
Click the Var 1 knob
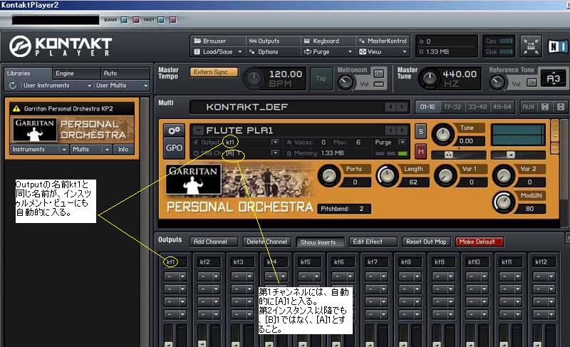[x=445, y=176]
